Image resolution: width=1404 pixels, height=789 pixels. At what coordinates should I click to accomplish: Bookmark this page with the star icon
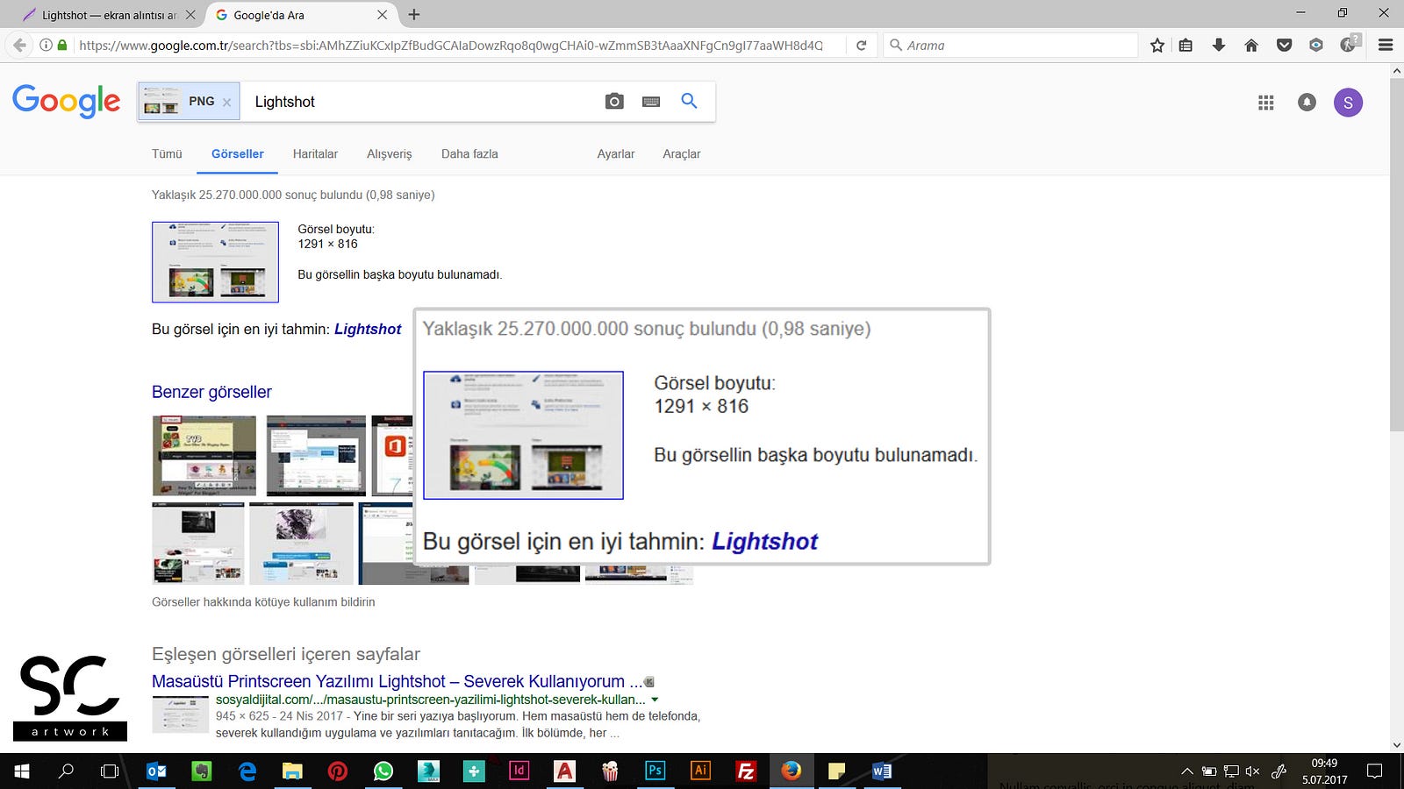(x=1157, y=46)
